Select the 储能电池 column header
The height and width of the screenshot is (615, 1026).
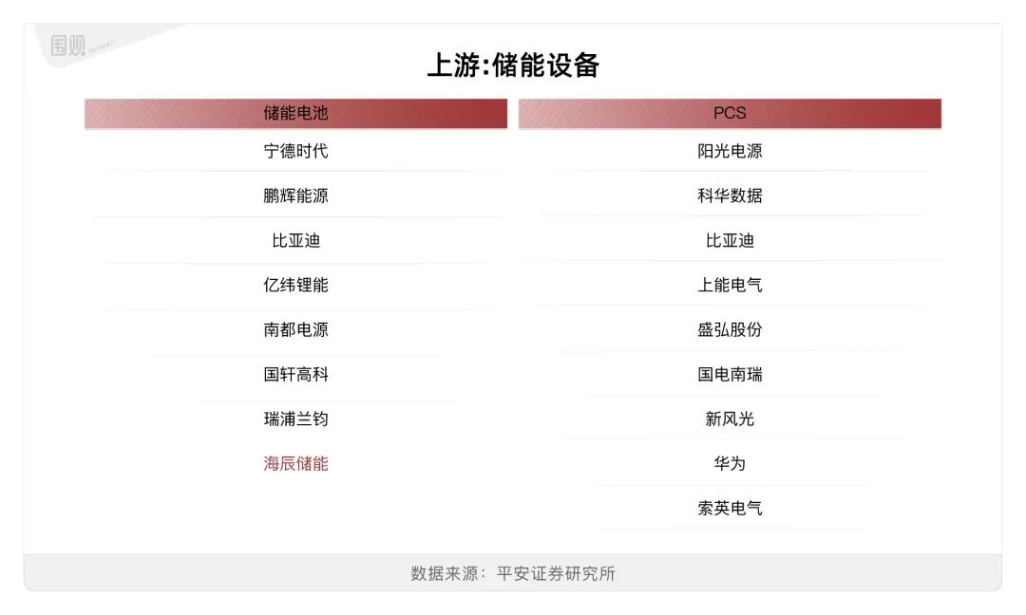(295, 114)
